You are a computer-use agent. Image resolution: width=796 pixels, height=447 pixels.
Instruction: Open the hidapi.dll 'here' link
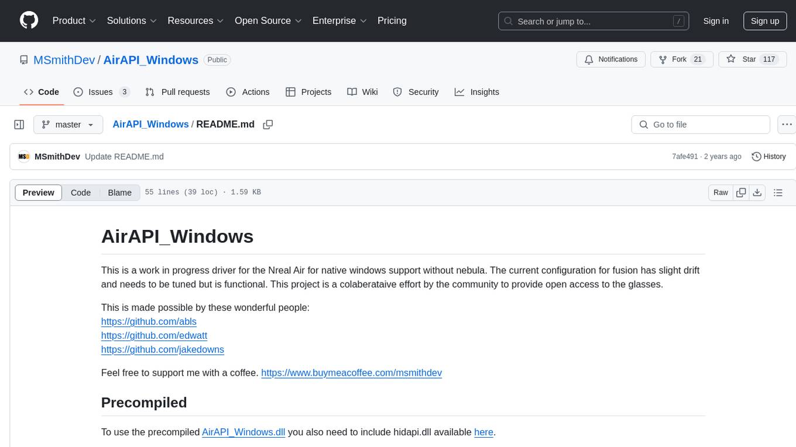point(483,432)
